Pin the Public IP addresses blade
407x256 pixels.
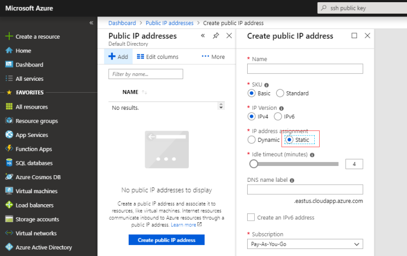click(x=216, y=36)
